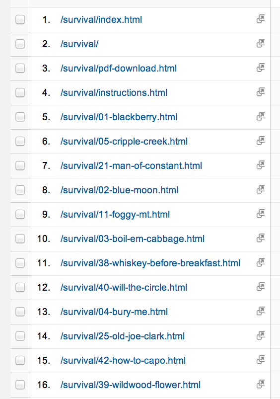
Task: Open /survival/42-how-to-capo.html link
Action: click(x=123, y=361)
